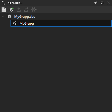Click the greyed circular reload arrow icon
This screenshot has width=112, height=112.
point(26,10)
